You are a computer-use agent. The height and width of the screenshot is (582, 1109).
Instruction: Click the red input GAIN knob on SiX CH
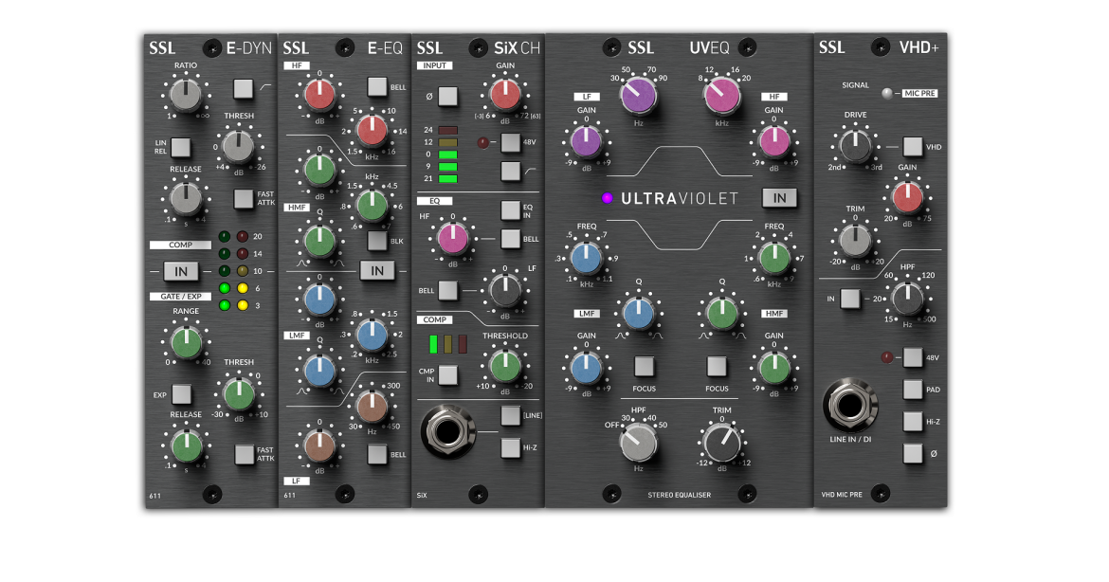505,94
